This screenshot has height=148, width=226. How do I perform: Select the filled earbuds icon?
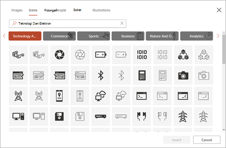[142, 116]
